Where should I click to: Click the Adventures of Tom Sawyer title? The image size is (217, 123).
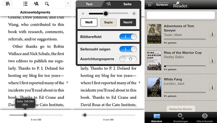click(179, 28)
